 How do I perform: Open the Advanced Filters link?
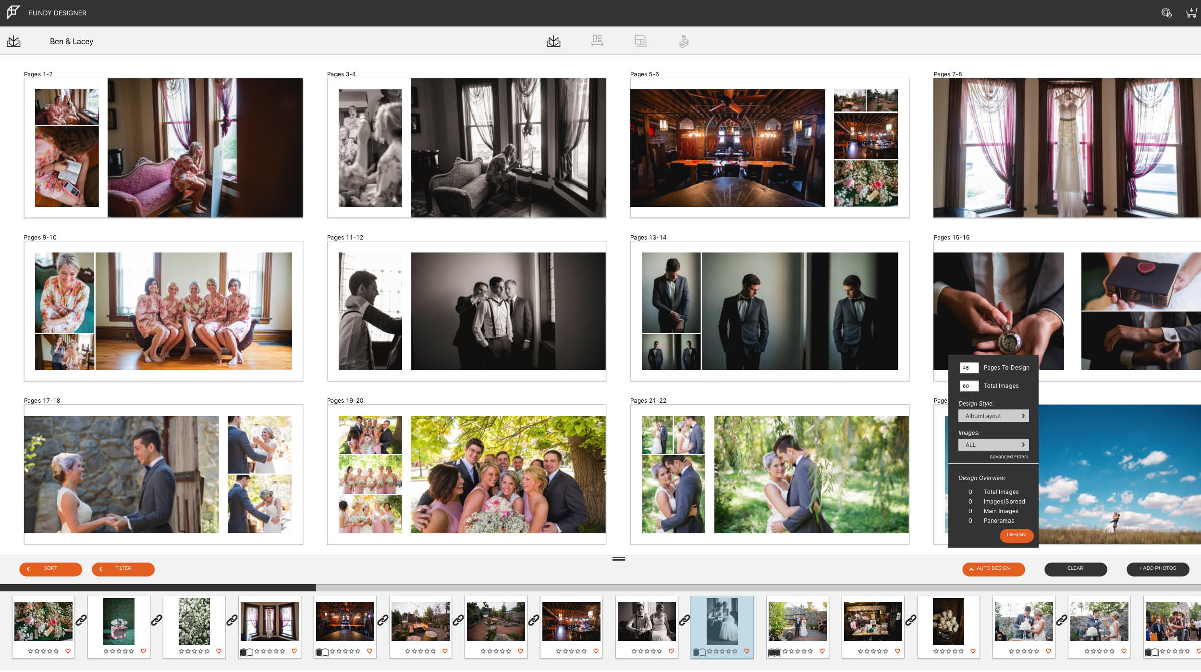tap(1009, 457)
